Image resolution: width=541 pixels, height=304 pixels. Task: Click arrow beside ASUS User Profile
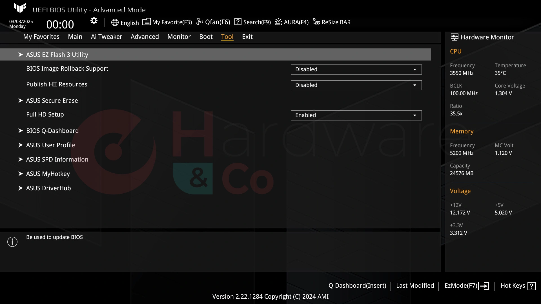pyautogui.click(x=20, y=145)
